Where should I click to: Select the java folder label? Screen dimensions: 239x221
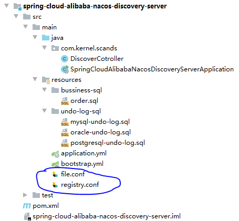(x=57, y=38)
